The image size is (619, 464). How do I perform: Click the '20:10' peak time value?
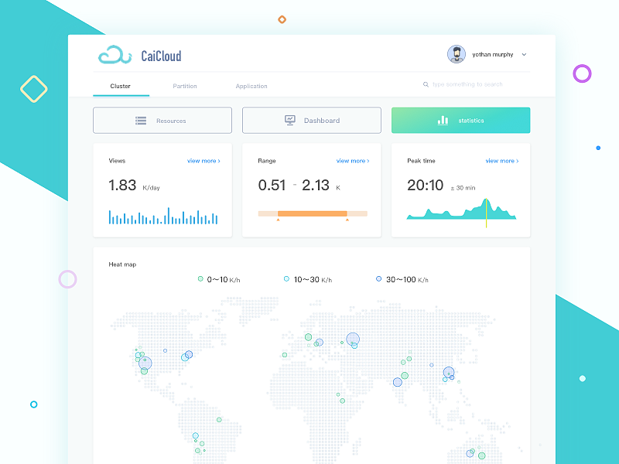click(426, 185)
